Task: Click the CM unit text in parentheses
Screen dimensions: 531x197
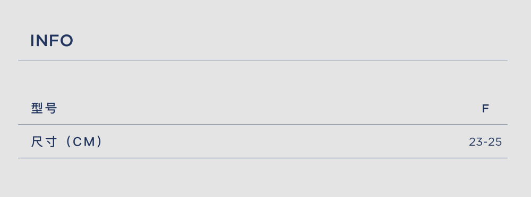Action: (x=84, y=142)
